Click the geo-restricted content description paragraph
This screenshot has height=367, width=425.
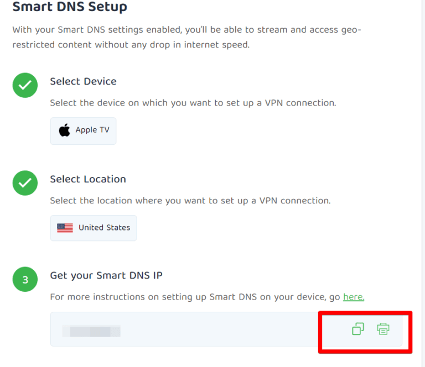click(x=186, y=37)
